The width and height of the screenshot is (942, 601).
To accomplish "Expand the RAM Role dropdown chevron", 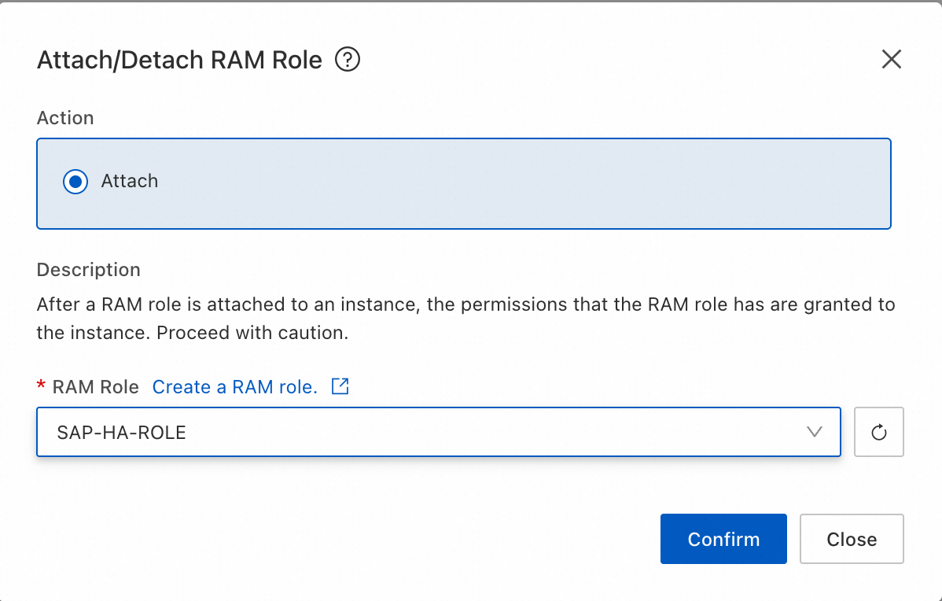I will (814, 432).
